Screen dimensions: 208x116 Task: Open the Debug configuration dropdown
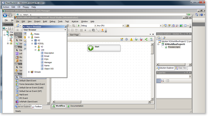[95, 26]
